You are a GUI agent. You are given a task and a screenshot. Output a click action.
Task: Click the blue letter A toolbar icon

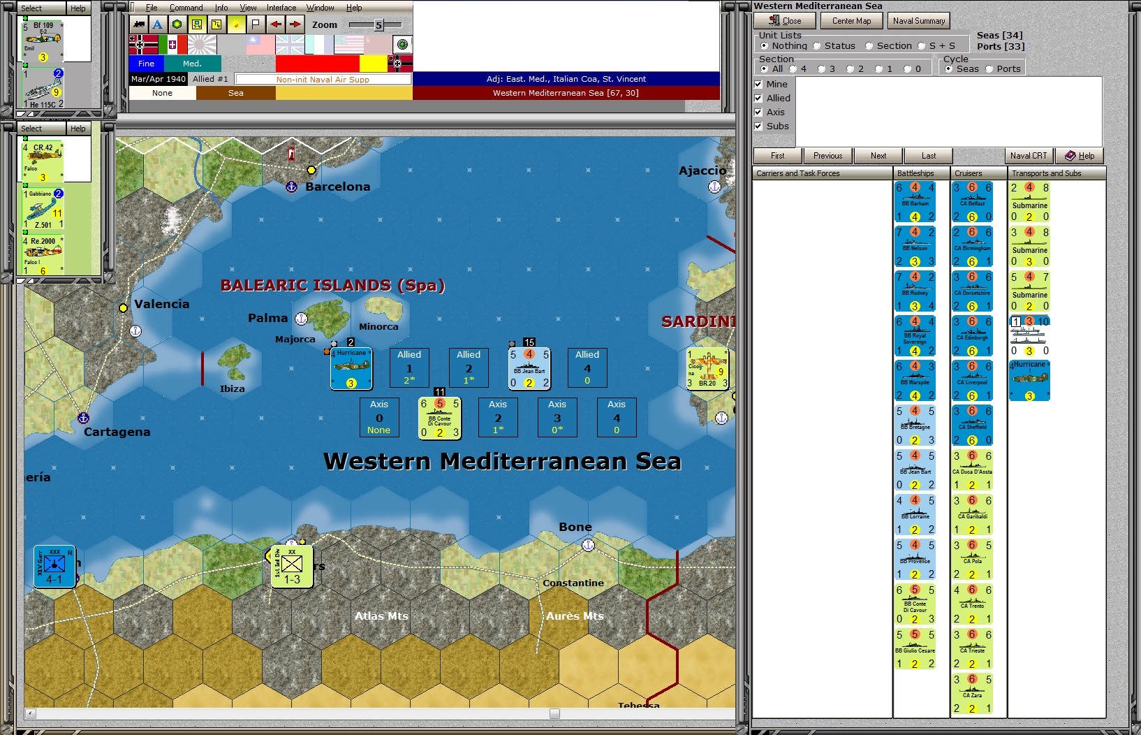(158, 24)
